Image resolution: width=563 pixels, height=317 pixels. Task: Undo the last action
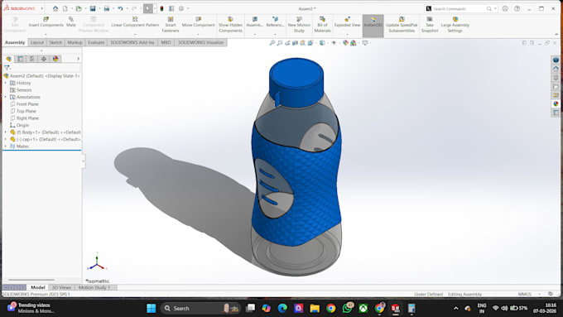click(120, 8)
